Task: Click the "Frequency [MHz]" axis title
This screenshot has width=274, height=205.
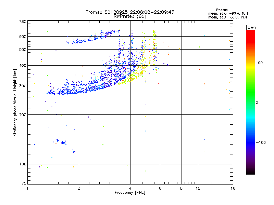Action: (x=130, y=193)
